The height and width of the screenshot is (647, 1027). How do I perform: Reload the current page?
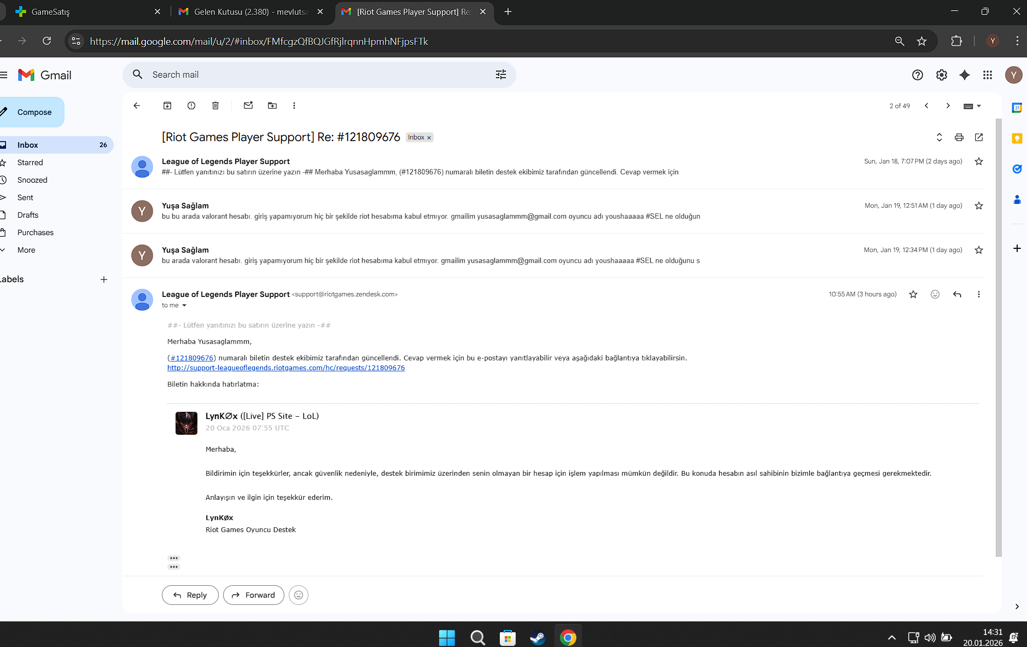(x=47, y=41)
